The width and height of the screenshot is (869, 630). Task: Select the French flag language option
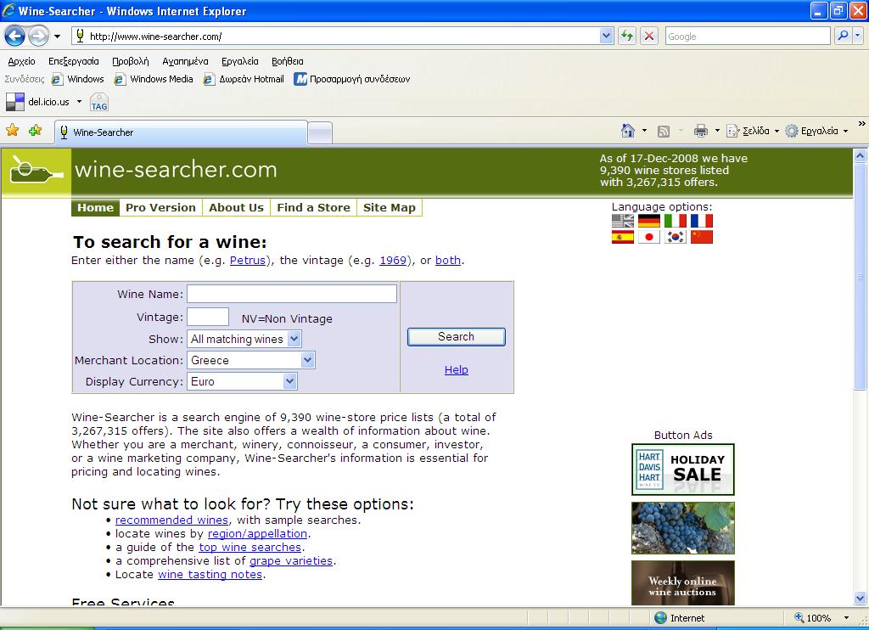702,222
